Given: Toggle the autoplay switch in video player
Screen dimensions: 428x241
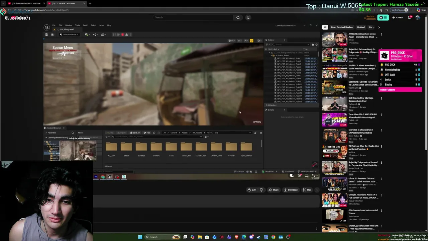Looking at the screenshot, I should coord(292,175).
